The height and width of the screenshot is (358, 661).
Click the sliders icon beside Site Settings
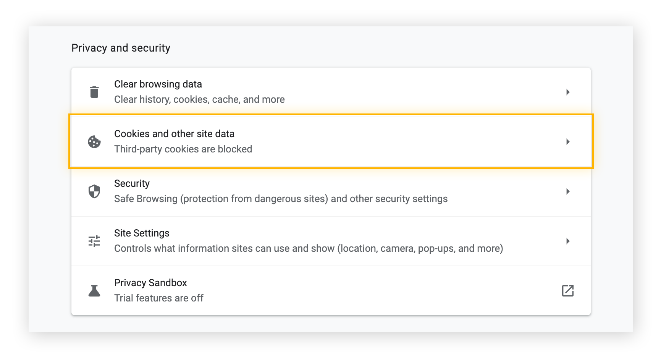pos(94,241)
